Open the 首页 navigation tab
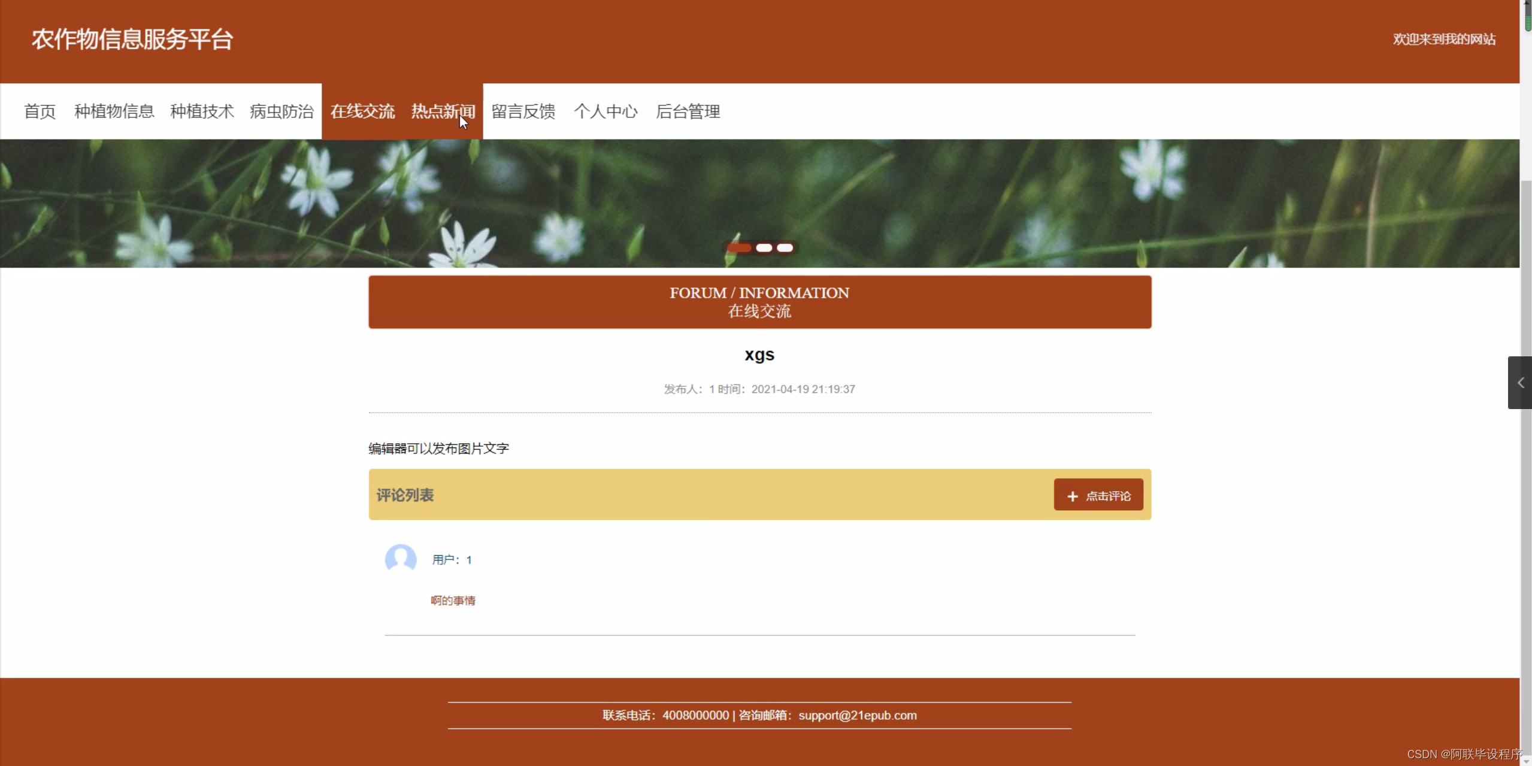Viewport: 1532px width, 766px height. click(39, 111)
